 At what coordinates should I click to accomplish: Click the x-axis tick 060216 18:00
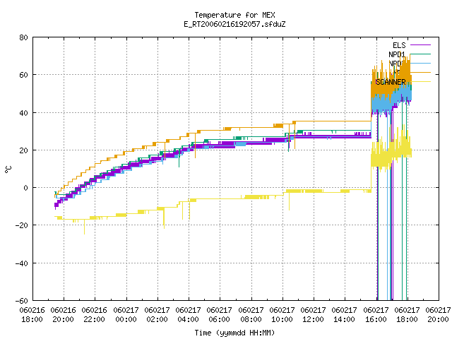(32, 314)
